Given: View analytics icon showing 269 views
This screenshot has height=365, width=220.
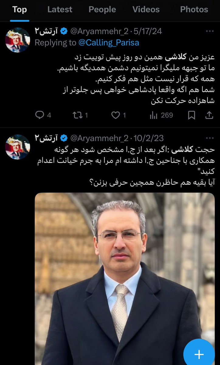Looking at the screenshot, I should (153, 115).
